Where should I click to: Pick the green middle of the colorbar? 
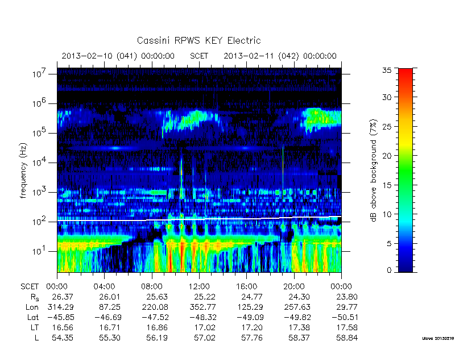(406, 170)
